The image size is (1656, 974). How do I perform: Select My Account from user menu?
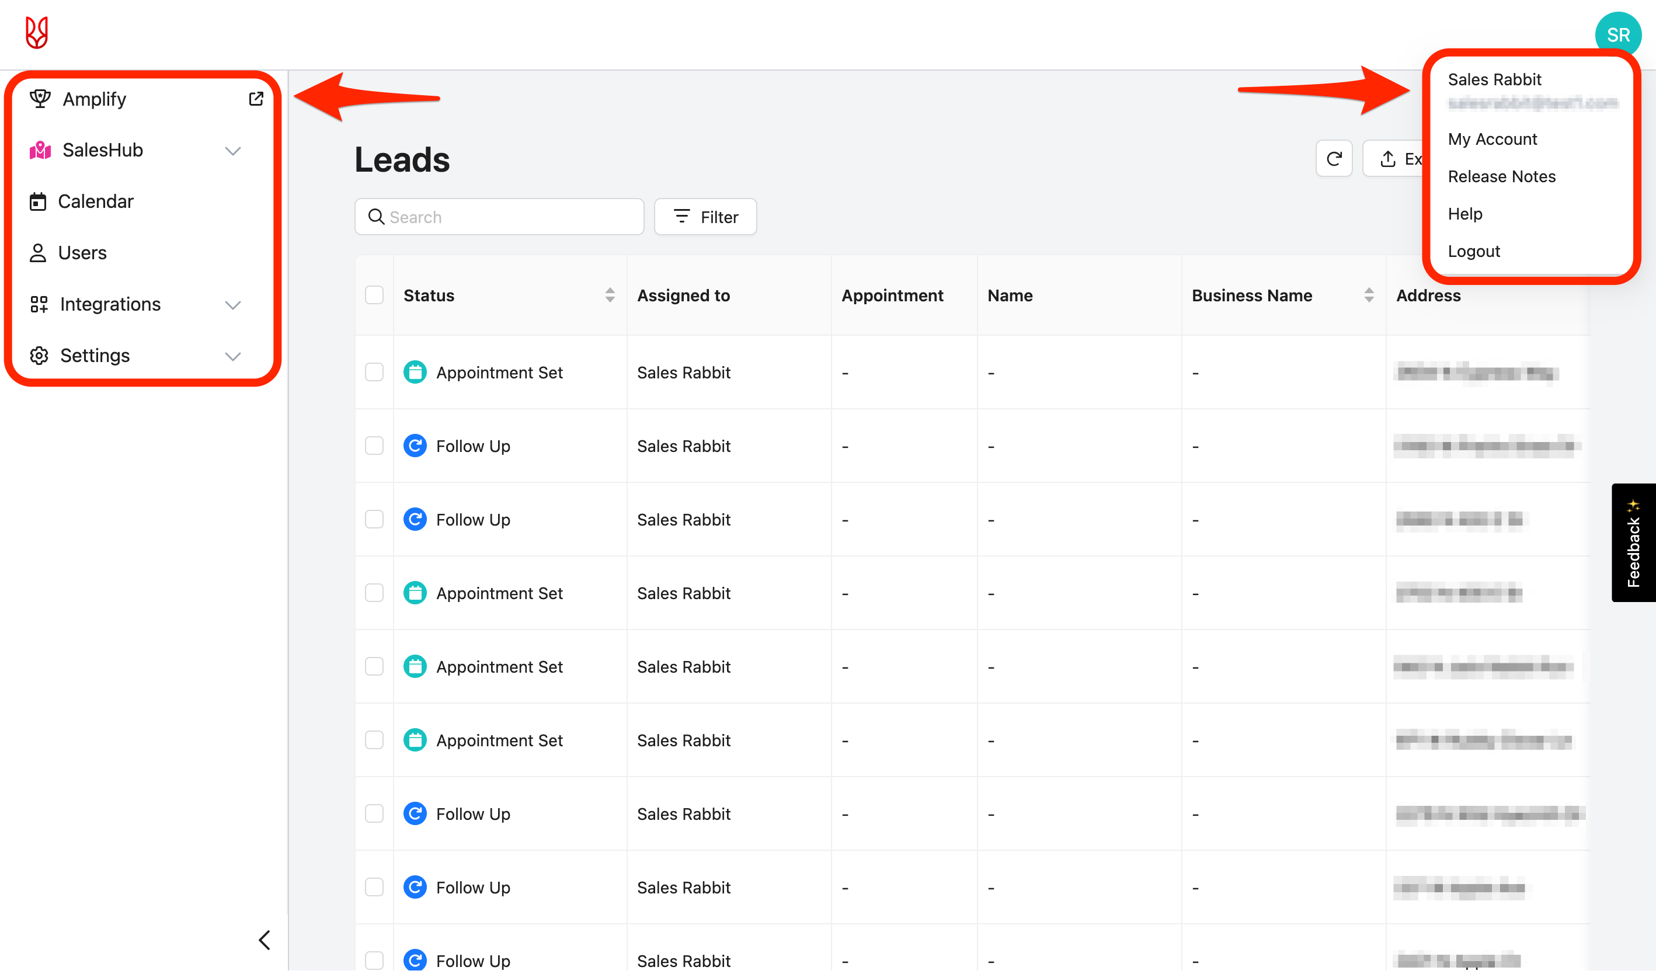click(x=1493, y=140)
